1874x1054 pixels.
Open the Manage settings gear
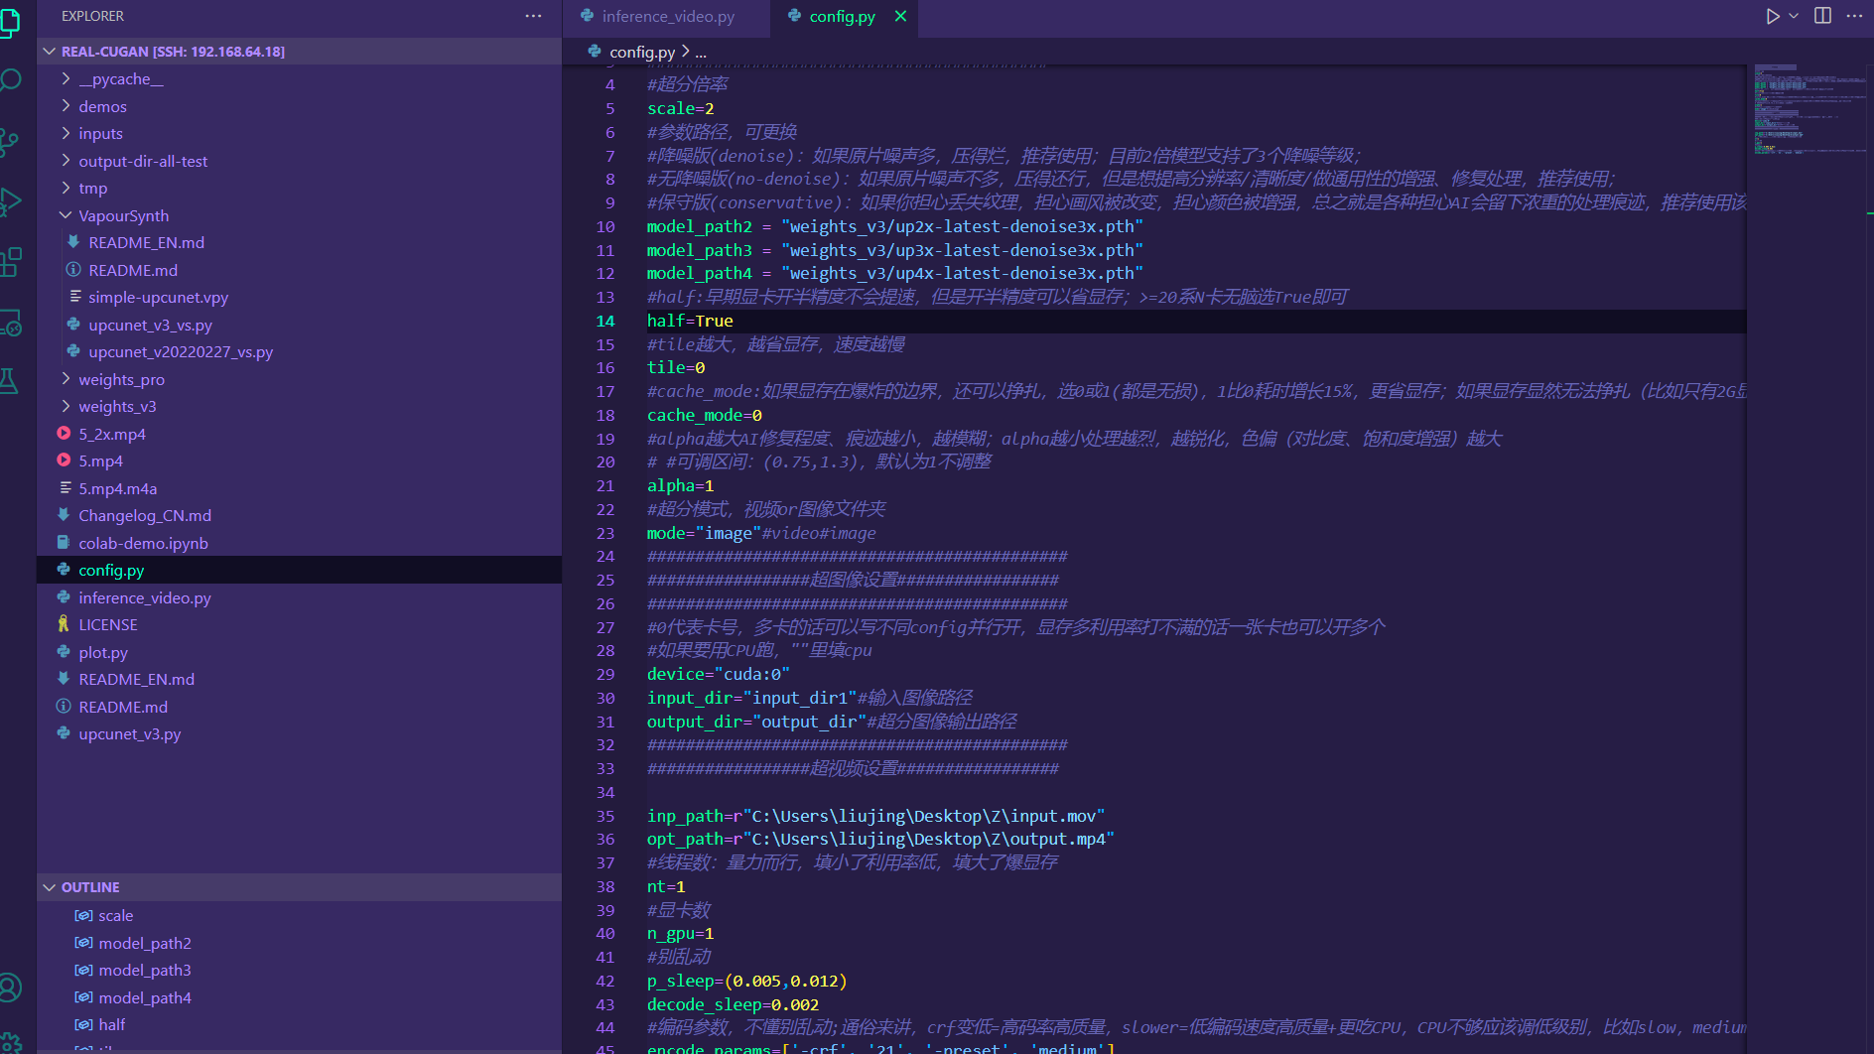click(10, 1042)
